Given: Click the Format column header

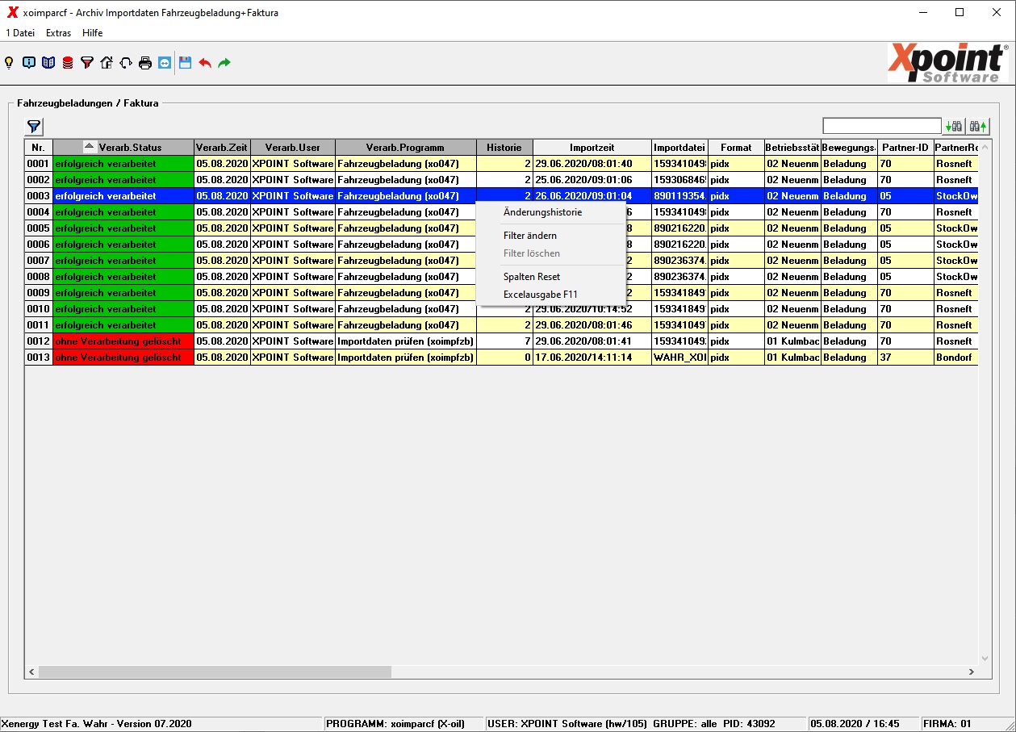Looking at the screenshot, I should point(736,148).
